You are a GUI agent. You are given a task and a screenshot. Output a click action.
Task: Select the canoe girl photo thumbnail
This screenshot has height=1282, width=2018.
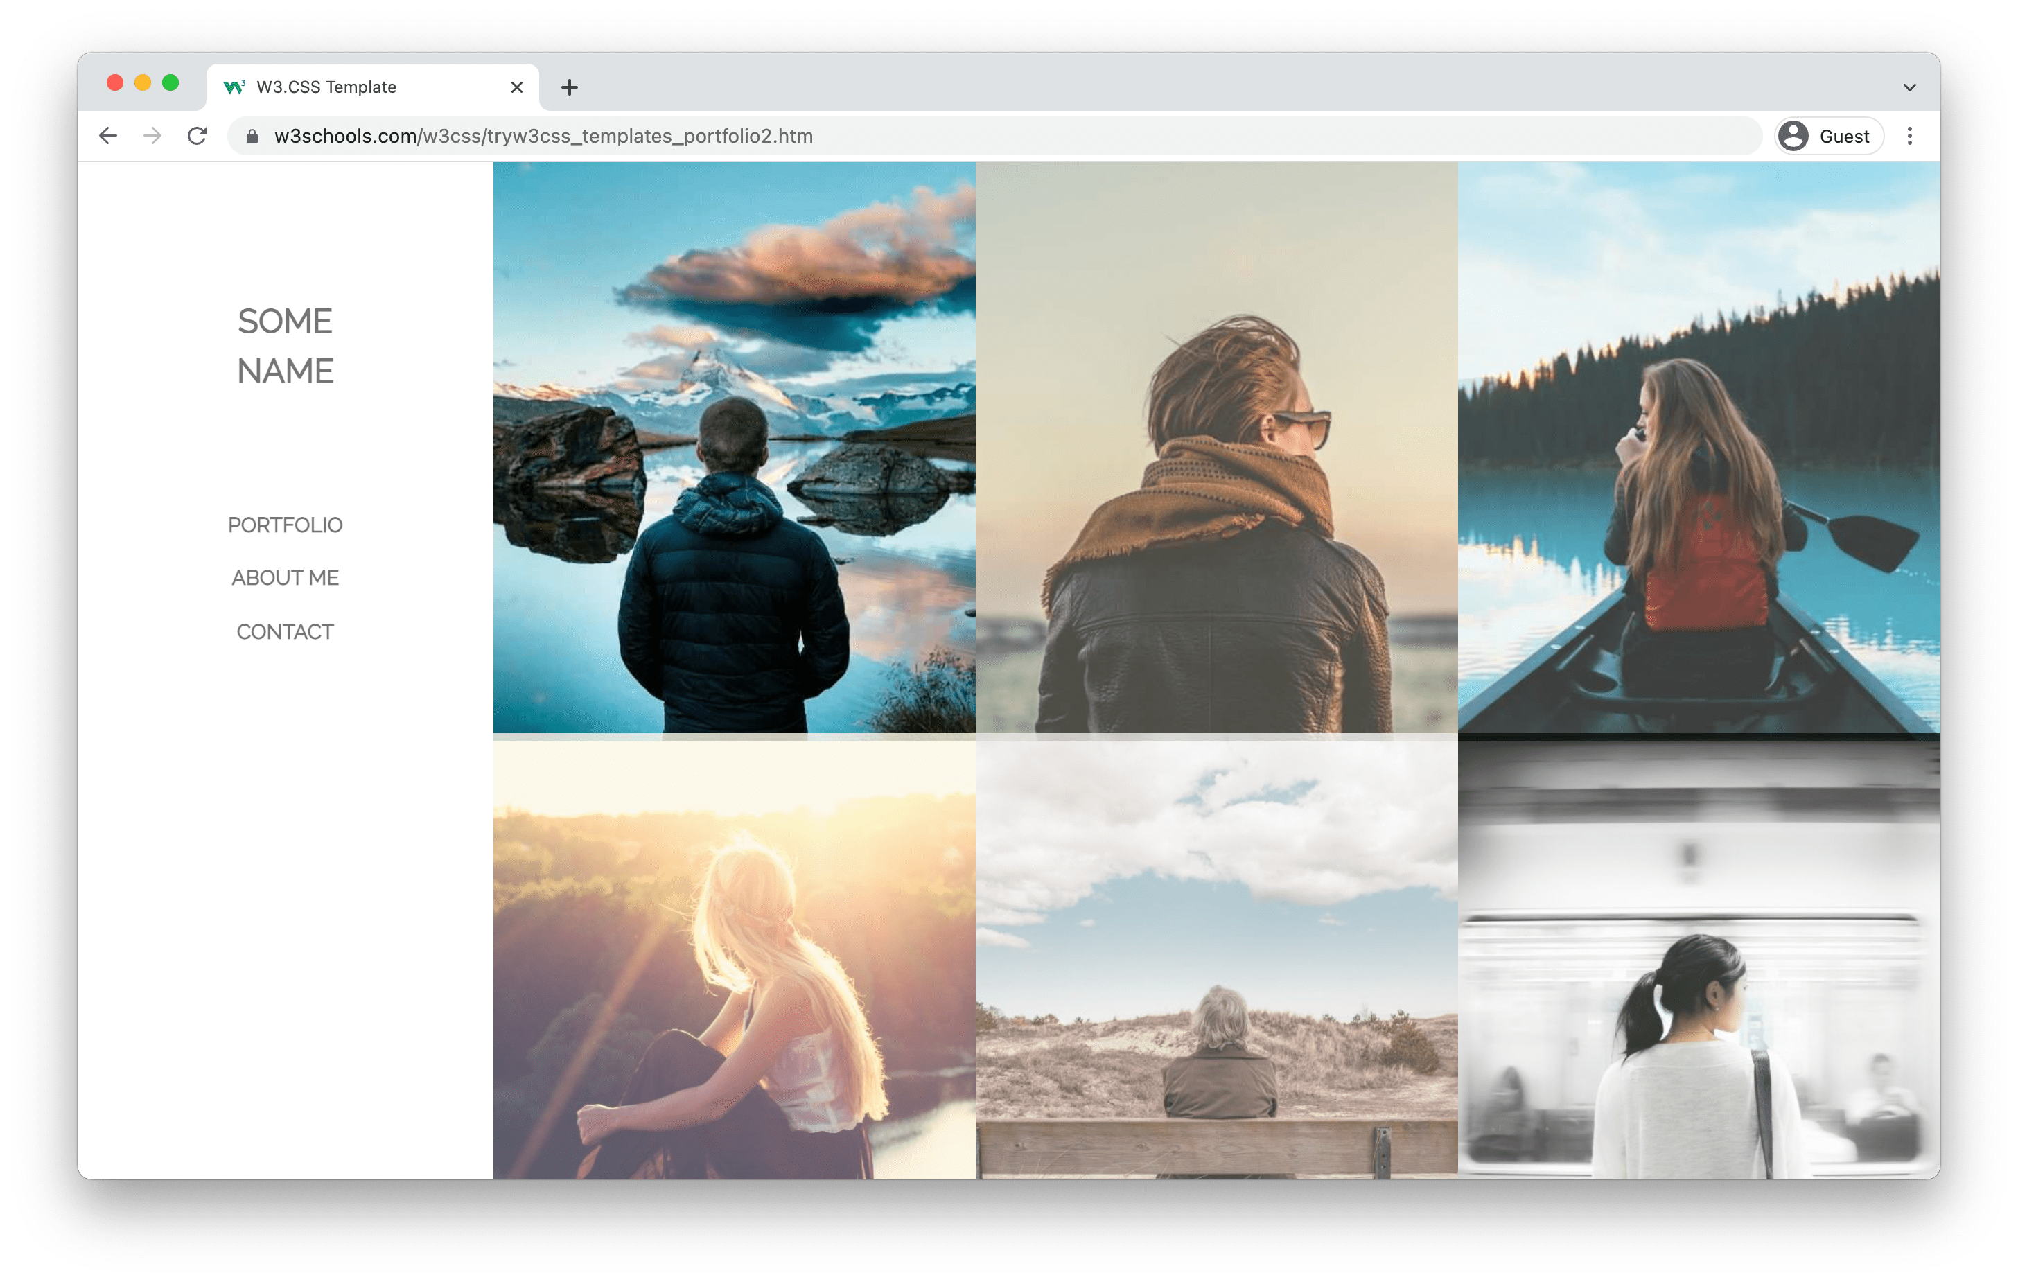pos(1699,448)
